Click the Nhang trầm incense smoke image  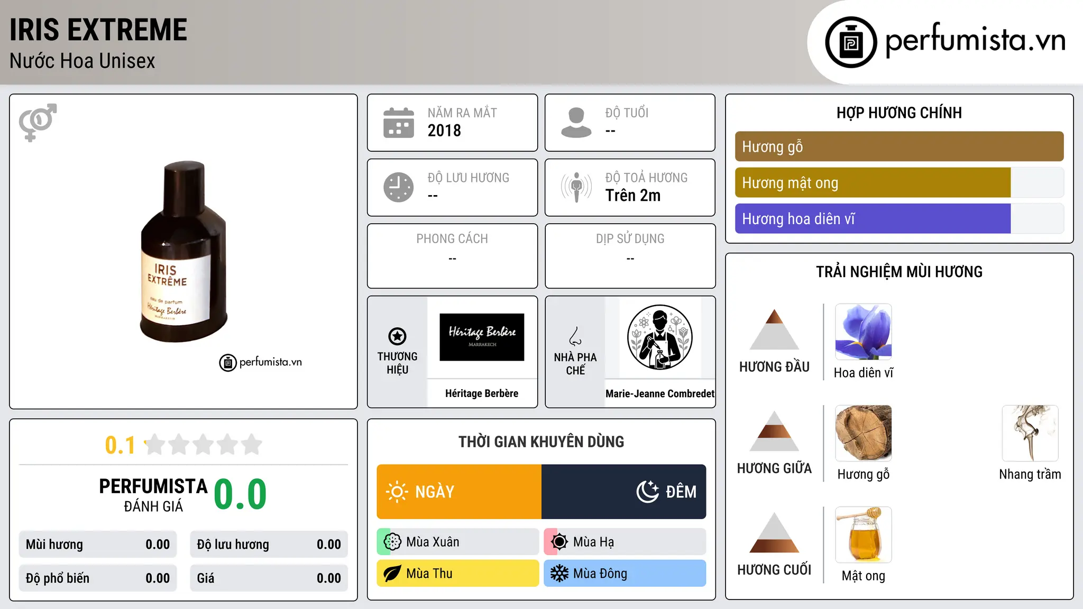pyautogui.click(x=1030, y=433)
